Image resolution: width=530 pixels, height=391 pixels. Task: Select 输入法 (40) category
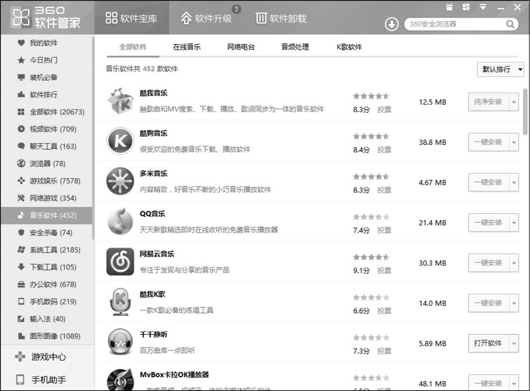46,319
